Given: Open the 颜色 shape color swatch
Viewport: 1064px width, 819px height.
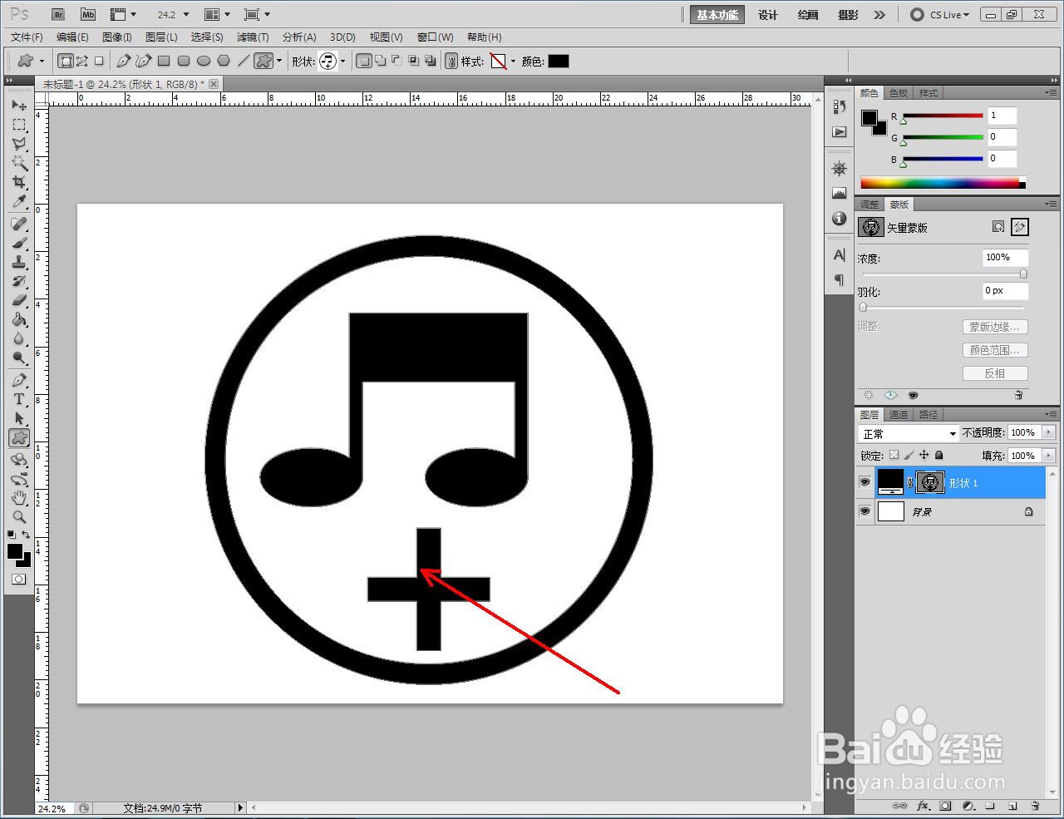Looking at the screenshot, I should [559, 61].
